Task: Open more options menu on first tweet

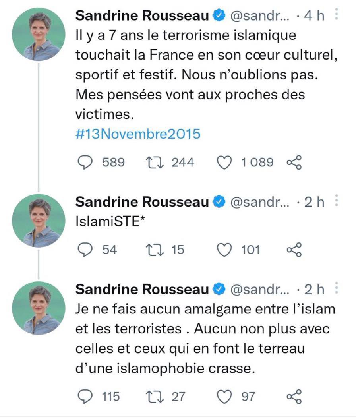Action: click(337, 14)
